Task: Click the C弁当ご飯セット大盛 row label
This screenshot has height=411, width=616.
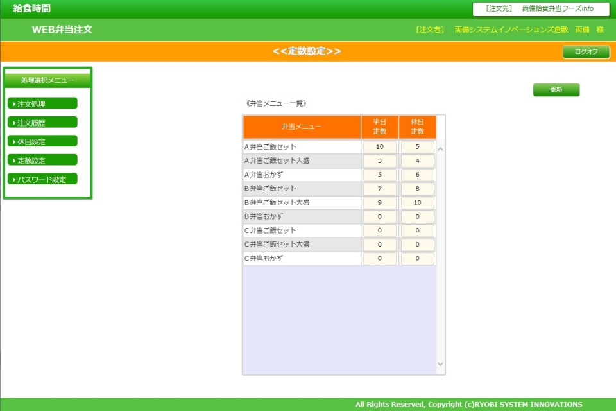Action: 277,245
